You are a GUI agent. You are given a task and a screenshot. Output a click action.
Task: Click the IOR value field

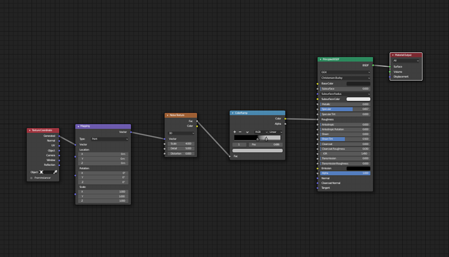[345, 154]
